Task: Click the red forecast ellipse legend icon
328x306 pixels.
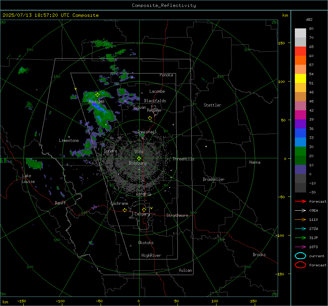Action: (x=300, y=265)
